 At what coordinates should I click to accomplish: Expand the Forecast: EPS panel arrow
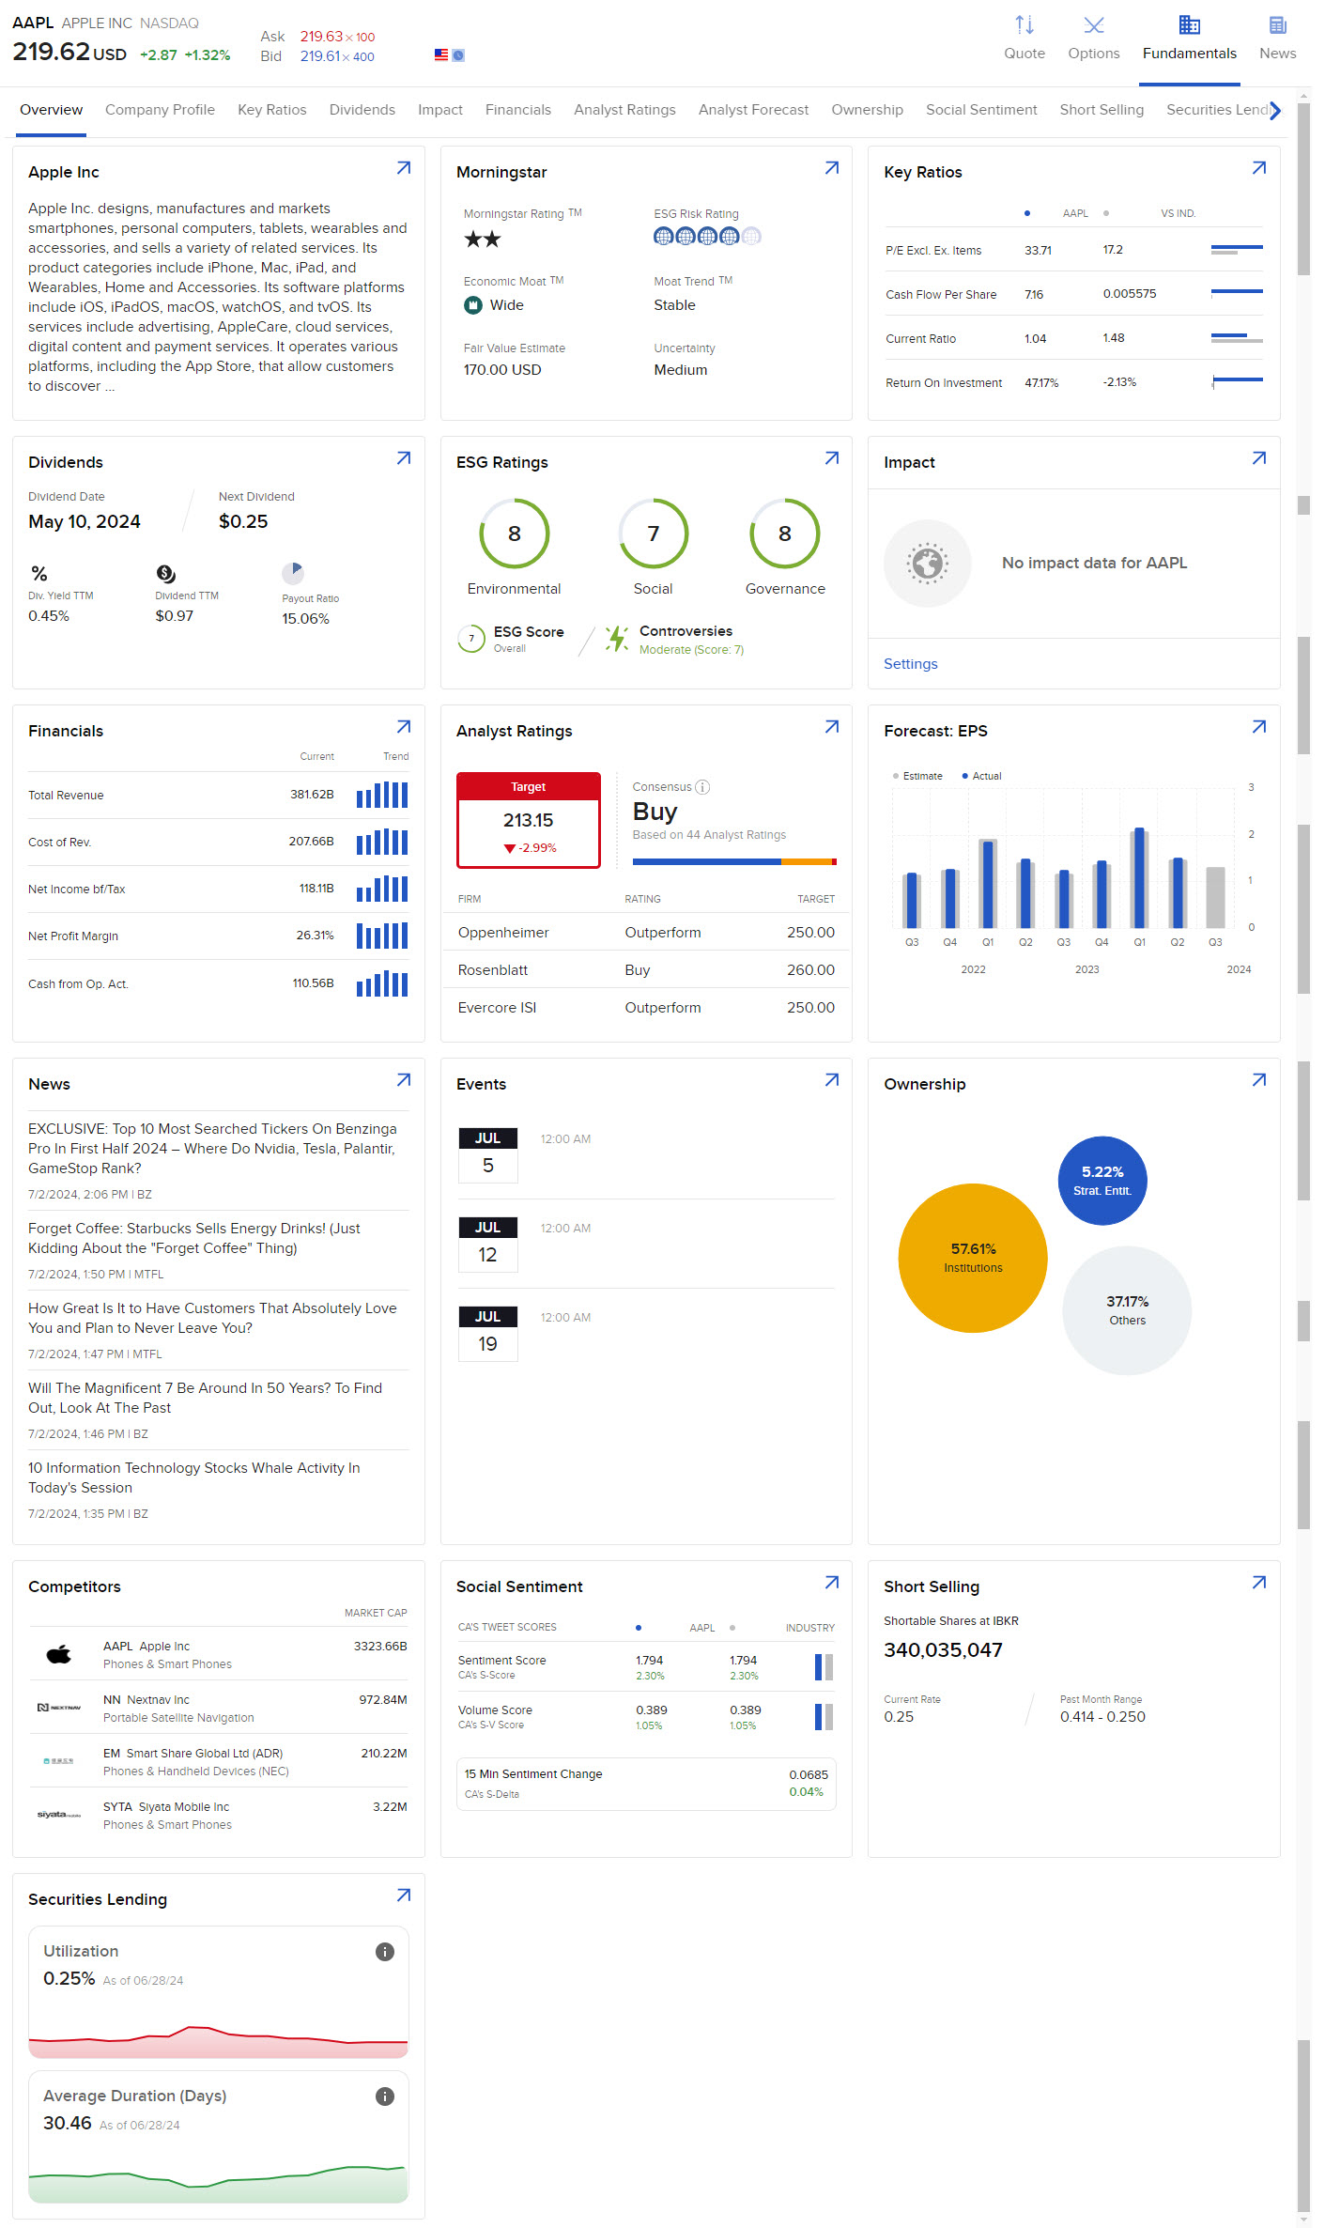pos(1259,727)
